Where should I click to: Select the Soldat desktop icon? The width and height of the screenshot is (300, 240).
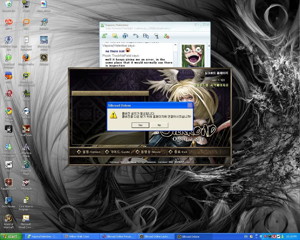pos(26,95)
